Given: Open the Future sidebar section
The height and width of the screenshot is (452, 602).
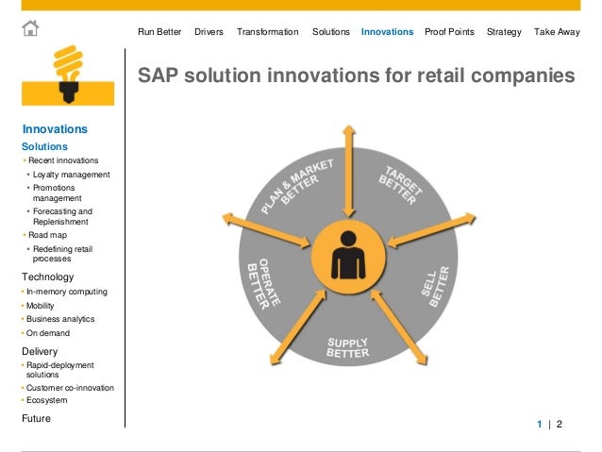Looking at the screenshot, I should 36,418.
